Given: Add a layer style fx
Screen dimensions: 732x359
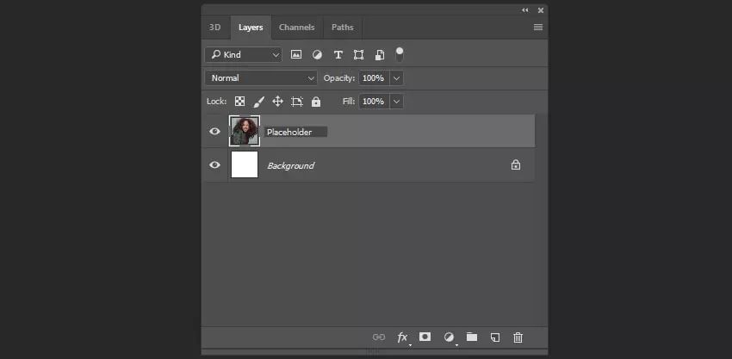Looking at the screenshot, I should point(402,337).
